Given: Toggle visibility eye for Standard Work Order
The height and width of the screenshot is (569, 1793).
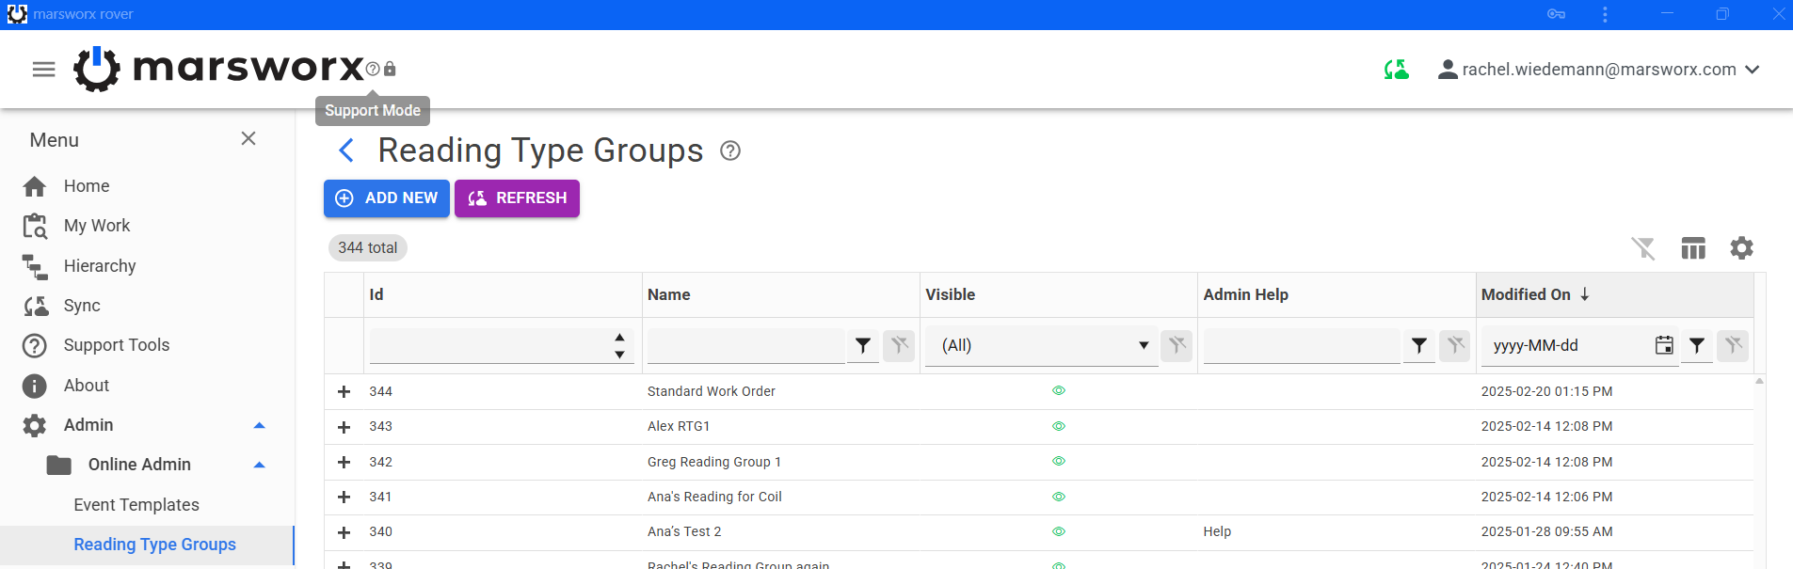Looking at the screenshot, I should pos(1059,390).
